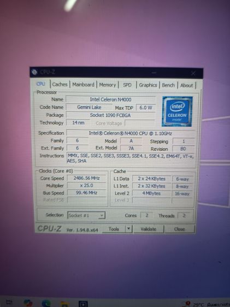The height and width of the screenshot is (307, 230).
Task: Click the L1 Inst. value 2 x 32 KBytes
Action: click(152, 186)
